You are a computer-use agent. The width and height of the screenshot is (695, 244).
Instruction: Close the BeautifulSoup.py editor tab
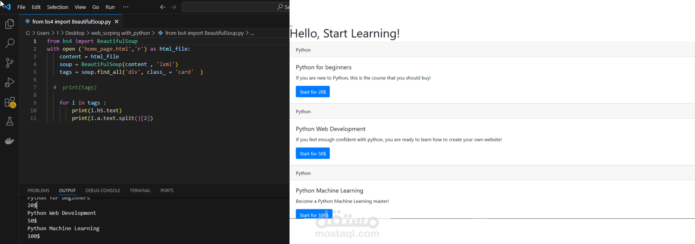tap(117, 21)
